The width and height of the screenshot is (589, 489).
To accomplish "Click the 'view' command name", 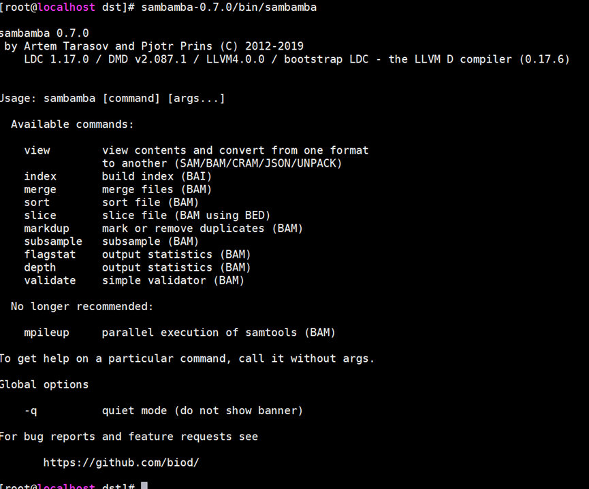I will coord(37,150).
